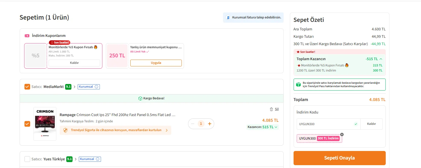The image size is (421, 168).
Task: Open the Trendyol Sigorta protection banner
Action: [x=115, y=130]
